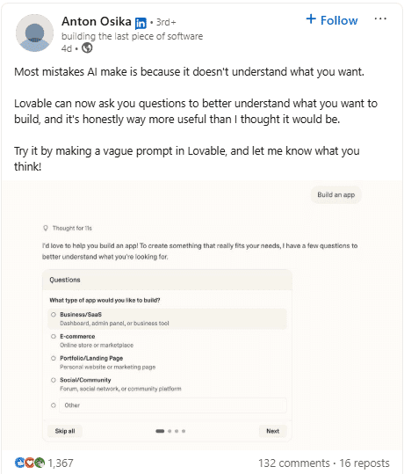Viewport: 404px width, 474px height.
Task: Click the plus icon next to Follow
Action: 311,19
